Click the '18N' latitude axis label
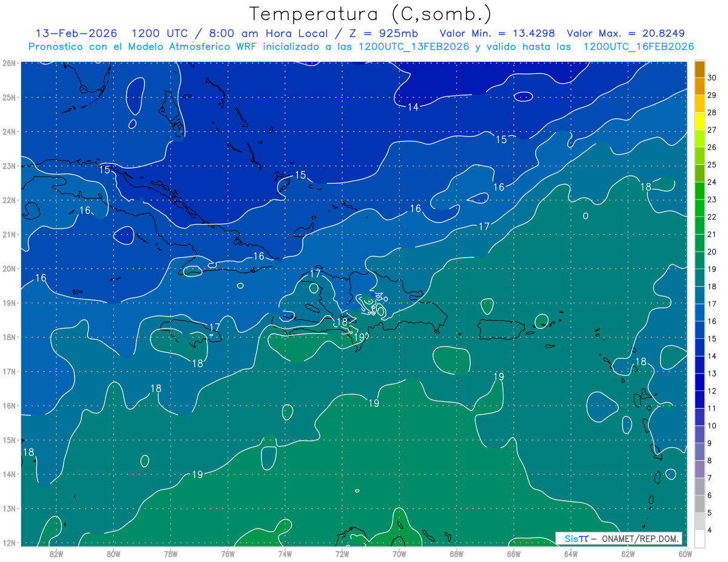 pos(8,337)
